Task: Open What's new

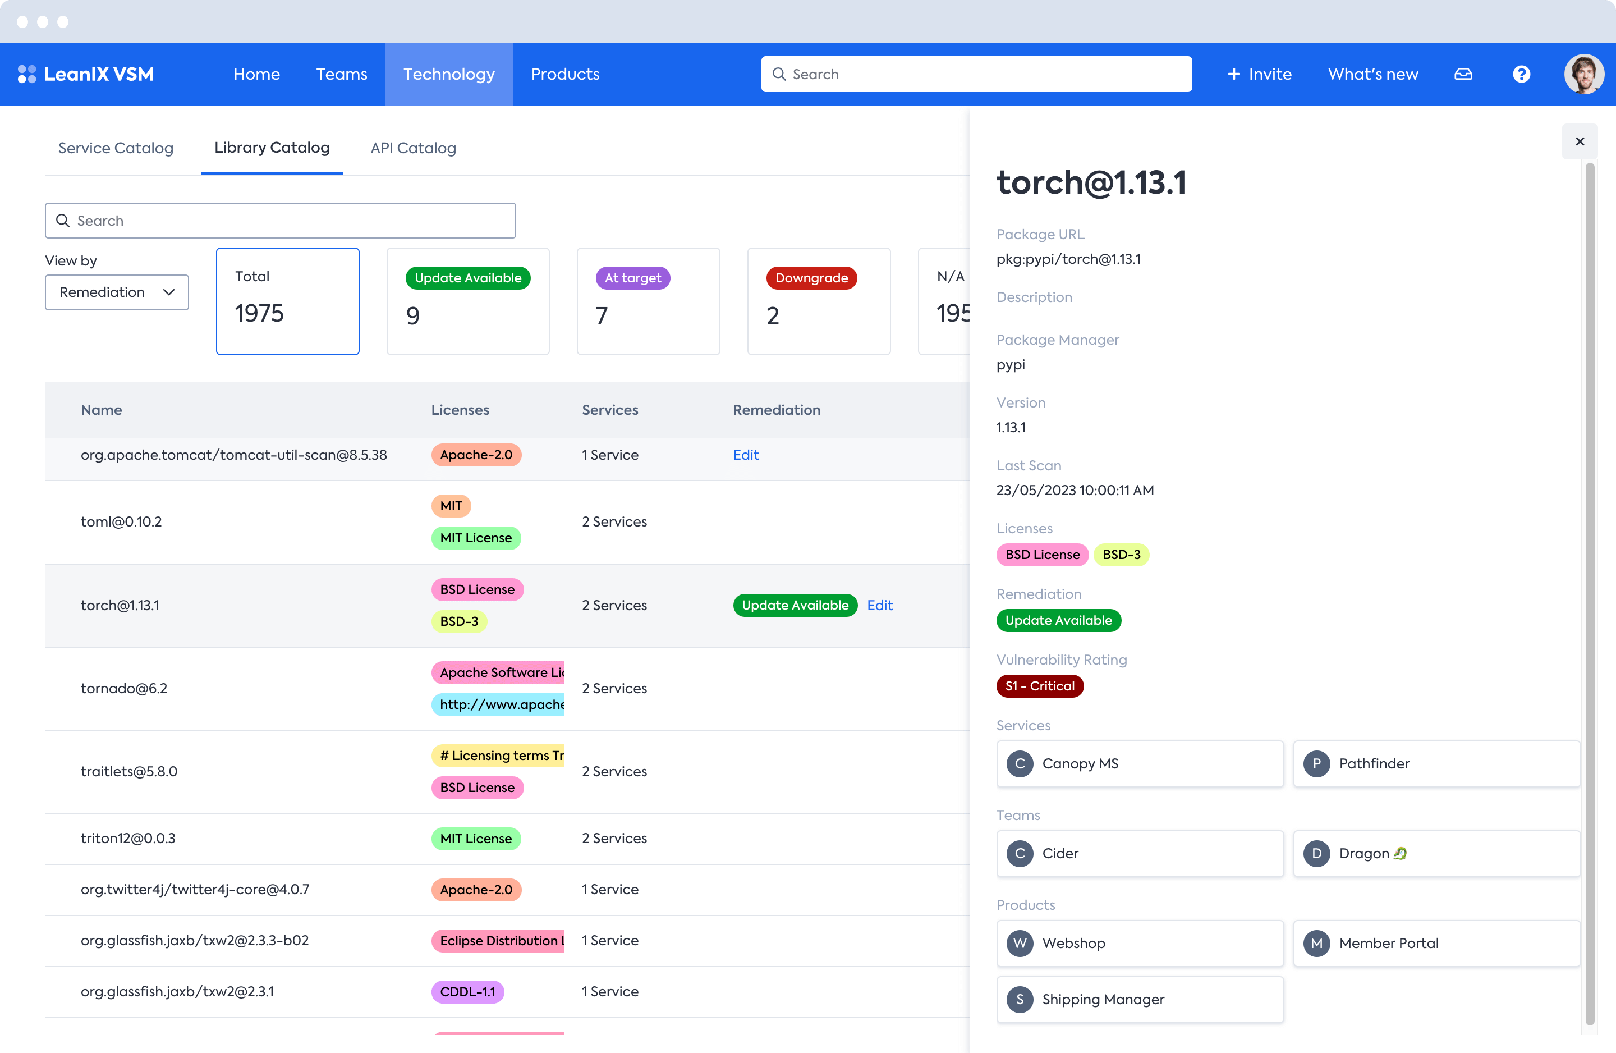Action: [1373, 74]
